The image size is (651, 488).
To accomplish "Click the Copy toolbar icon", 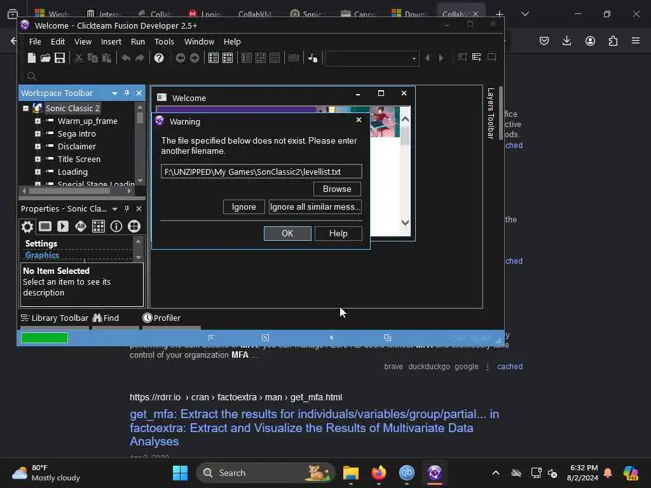I will tap(93, 58).
